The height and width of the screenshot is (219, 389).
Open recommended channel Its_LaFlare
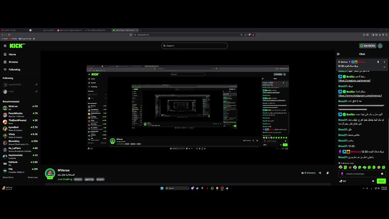point(20,150)
